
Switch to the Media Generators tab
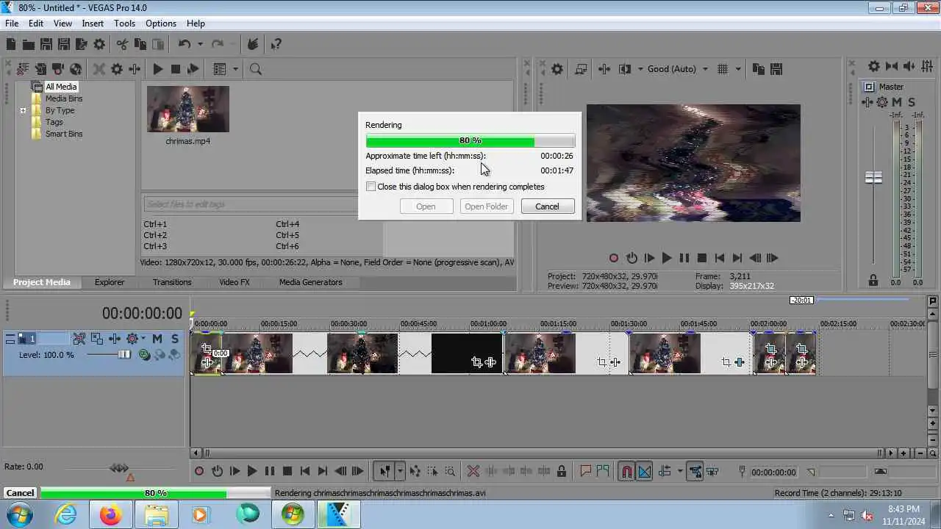point(311,282)
